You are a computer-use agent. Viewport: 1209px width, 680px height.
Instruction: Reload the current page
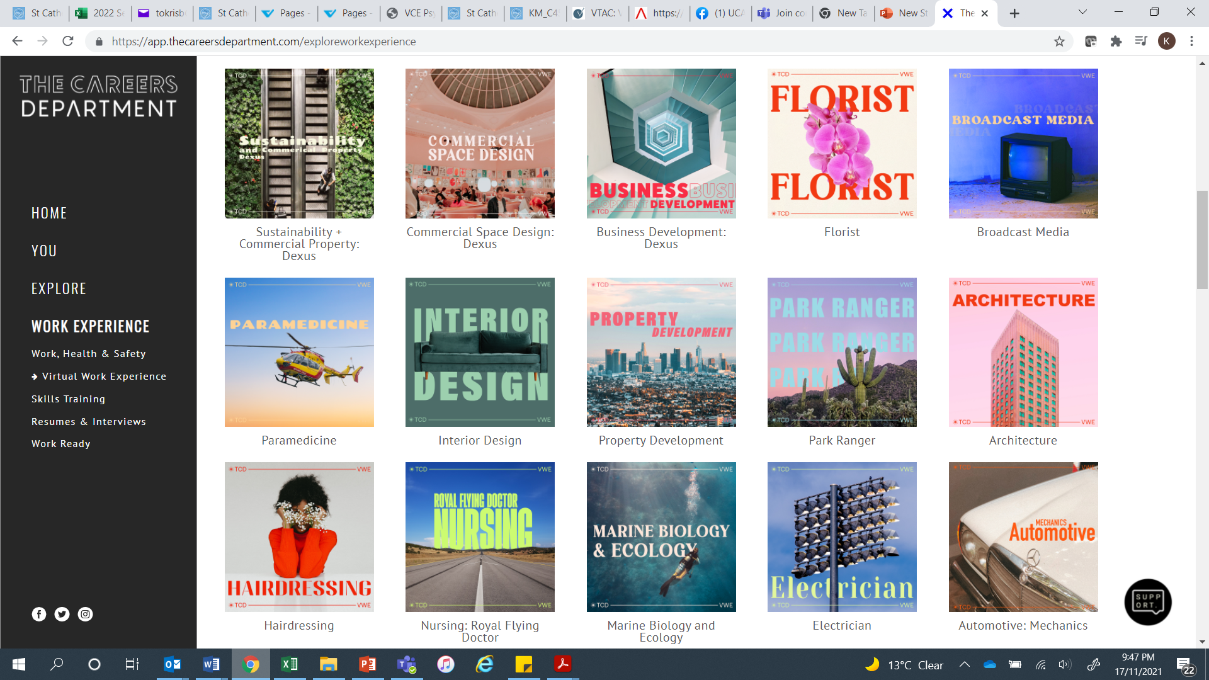68,42
